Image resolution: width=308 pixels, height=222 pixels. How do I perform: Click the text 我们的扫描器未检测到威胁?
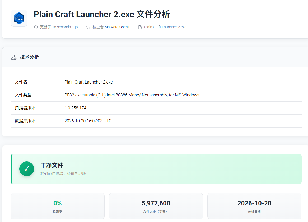click(63, 174)
